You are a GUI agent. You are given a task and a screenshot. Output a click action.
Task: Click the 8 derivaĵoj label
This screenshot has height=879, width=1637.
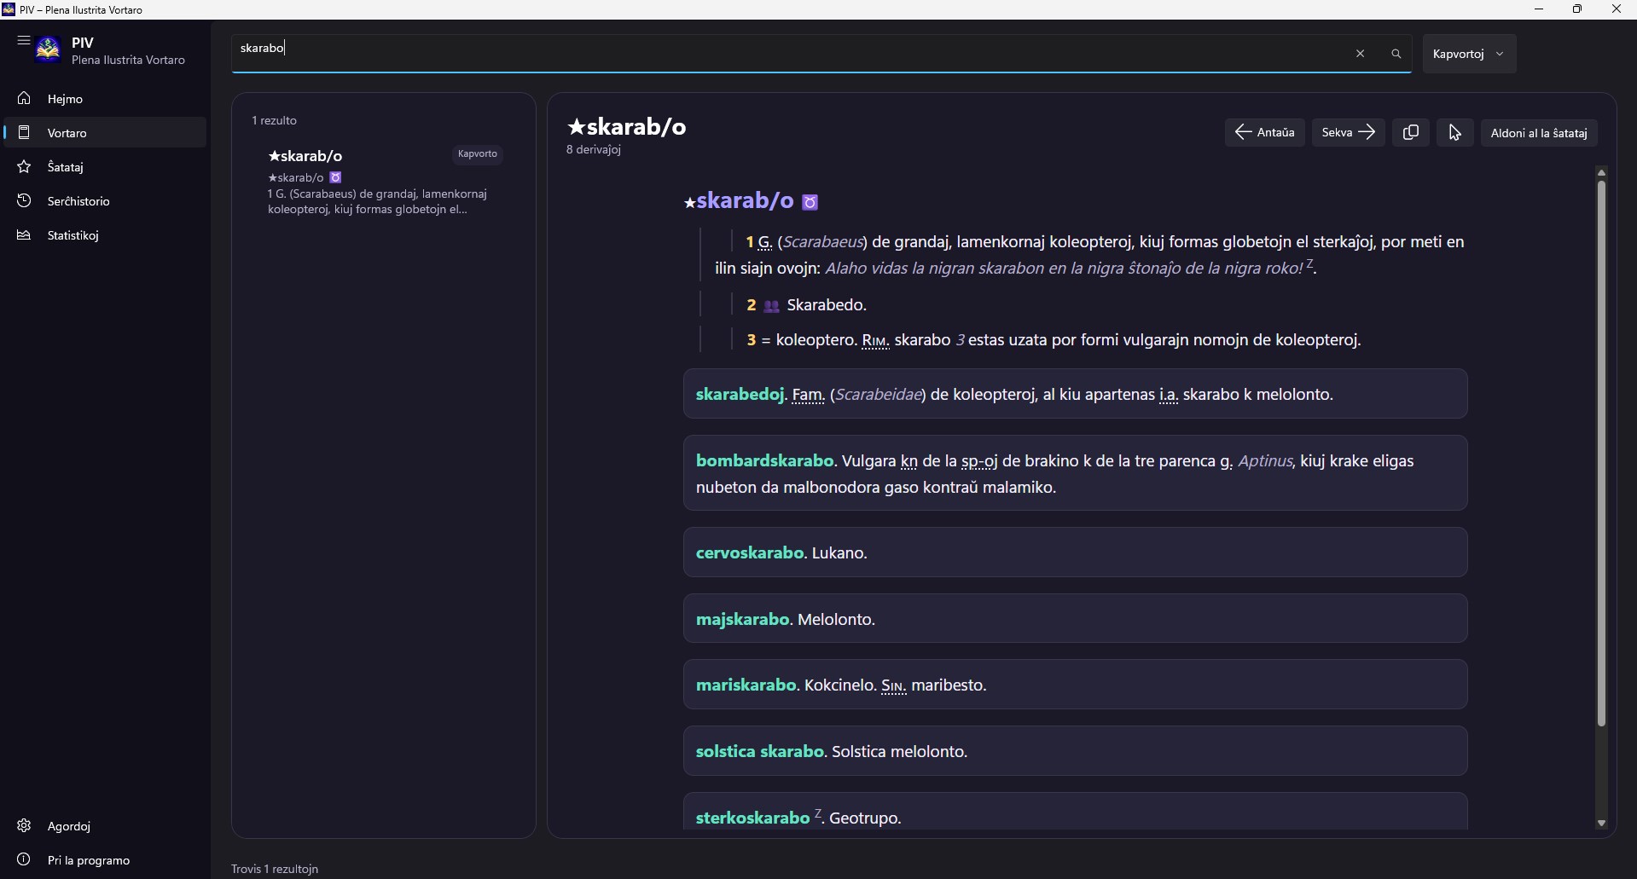point(594,150)
